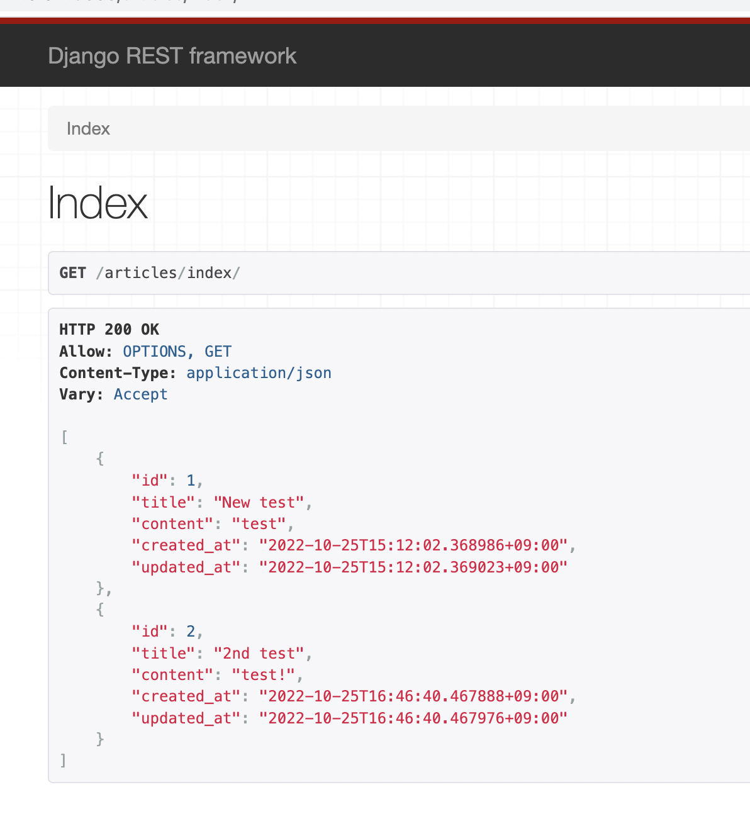Select the GET value in Allow header
The width and height of the screenshot is (750, 814).
pyautogui.click(x=218, y=351)
